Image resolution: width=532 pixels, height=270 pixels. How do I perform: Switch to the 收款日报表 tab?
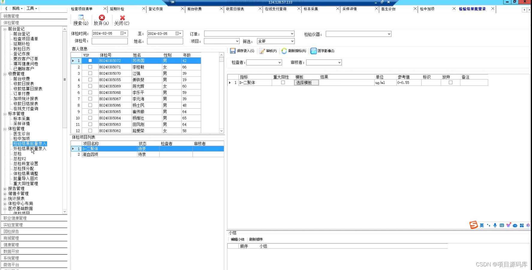click(x=235, y=9)
